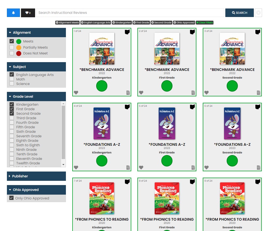This screenshot has height=231, width=270.
Task: Check the Fourth Grade checkbox
Action: click(12, 122)
